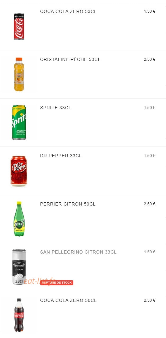Select the Coca Cola Zero 50CL bottle image
Viewport: 166px width, 338px height.
tap(19, 315)
